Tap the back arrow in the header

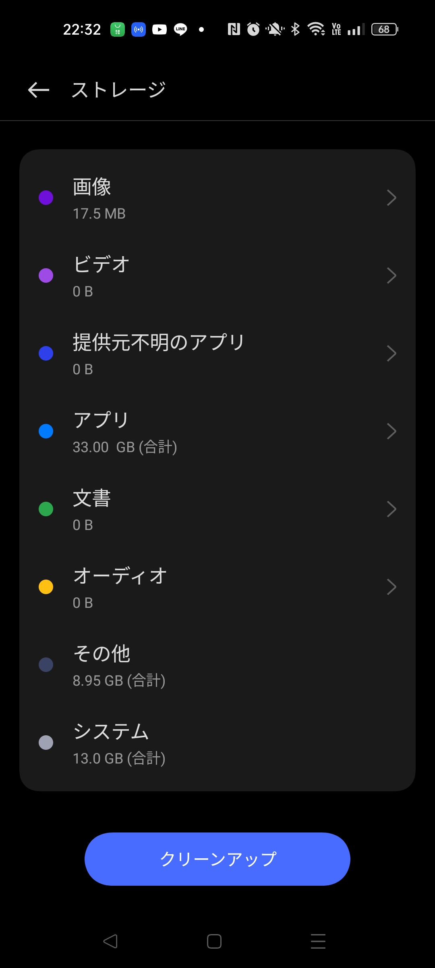(39, 90)
